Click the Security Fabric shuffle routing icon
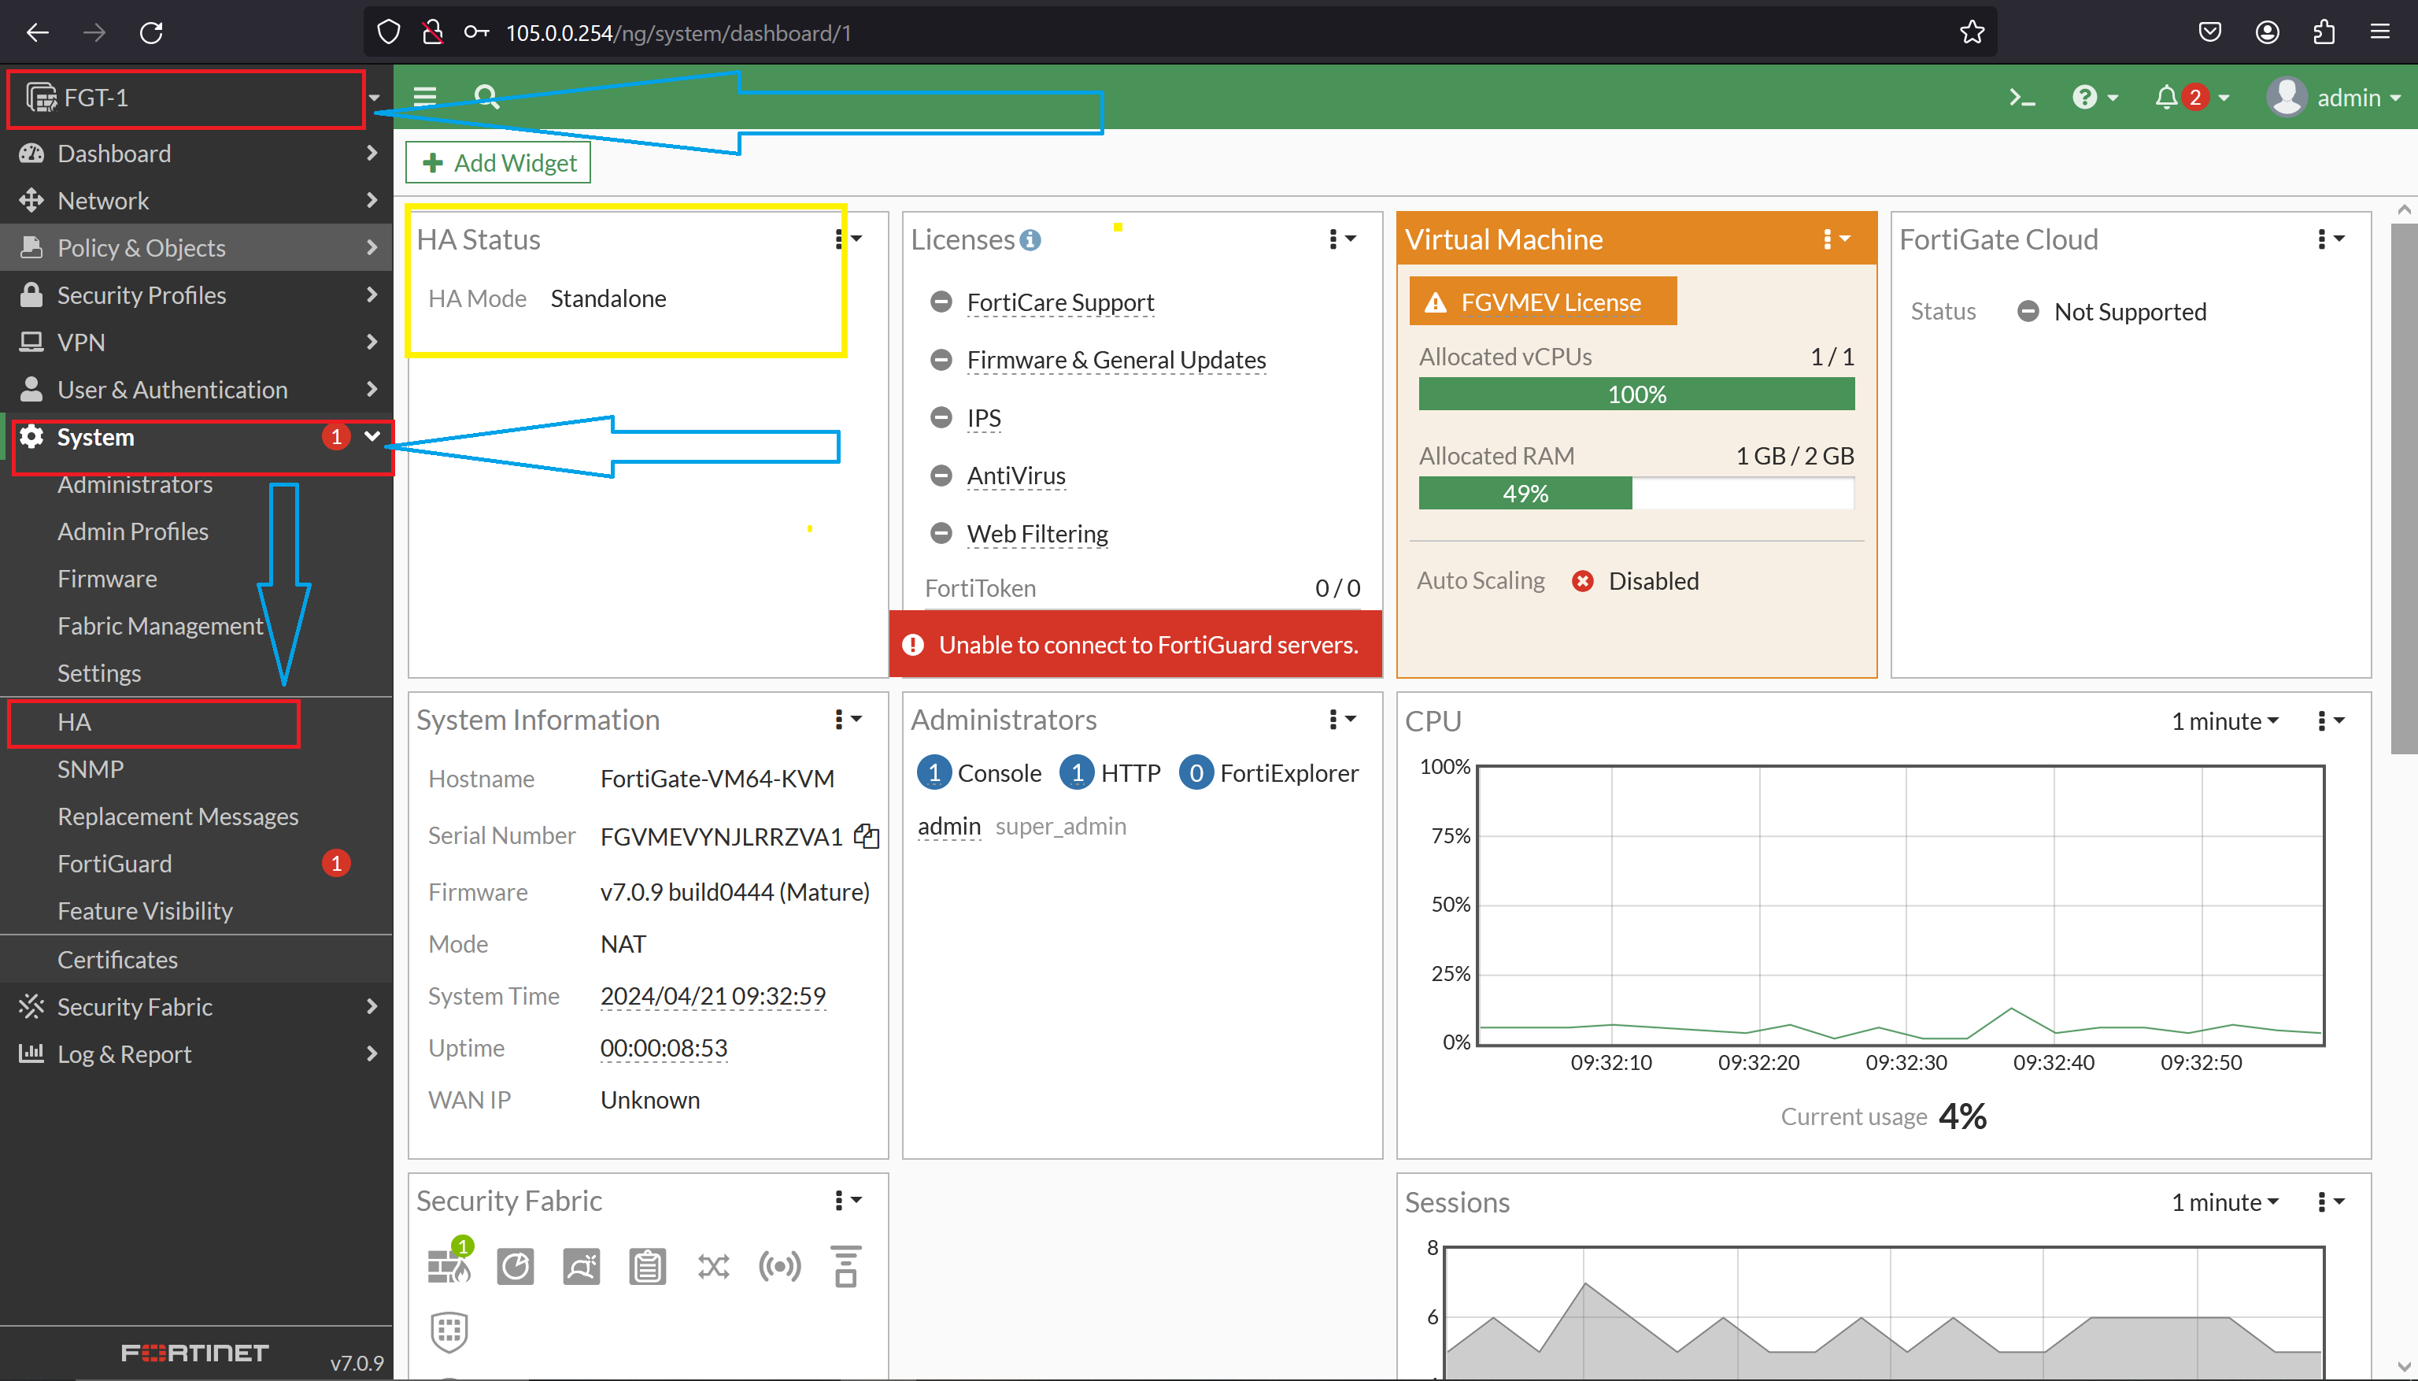The image size is (2418, 1381). [713, 1266]
